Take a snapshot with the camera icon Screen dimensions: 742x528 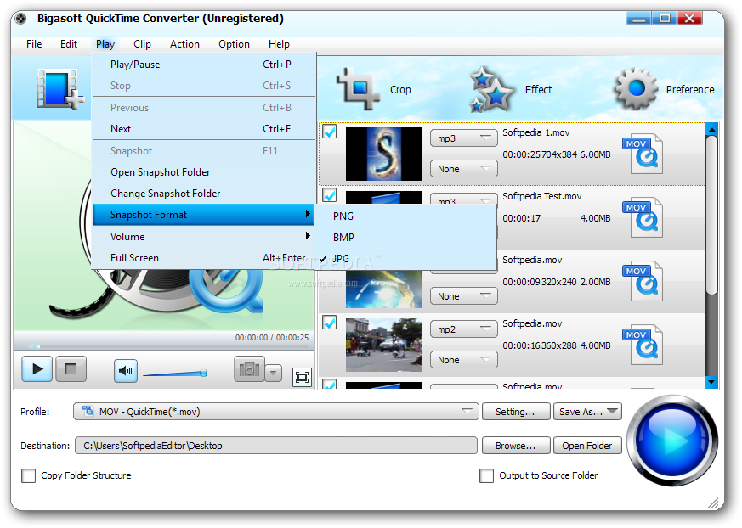249,369
